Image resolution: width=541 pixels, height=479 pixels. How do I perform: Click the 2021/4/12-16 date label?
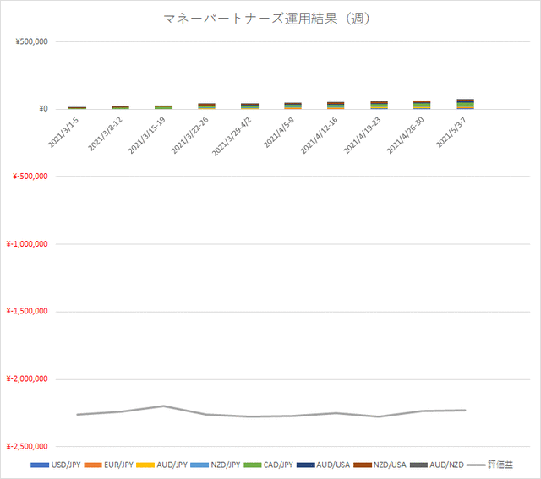tap(320, 135)
